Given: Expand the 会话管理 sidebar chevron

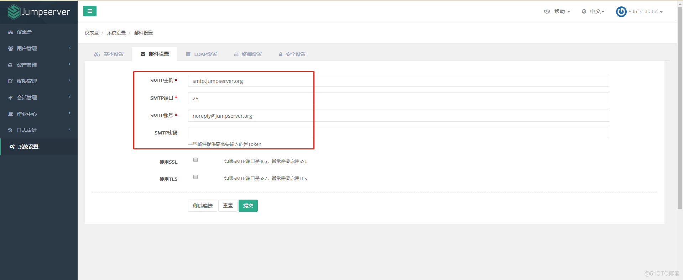Looking at the screenshot, I should point(70,97).
